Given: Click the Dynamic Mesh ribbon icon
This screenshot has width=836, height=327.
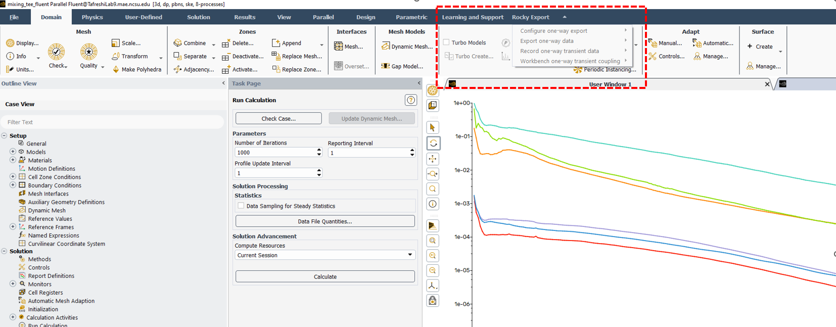Looking at the screenshot, I should [386, 46].
